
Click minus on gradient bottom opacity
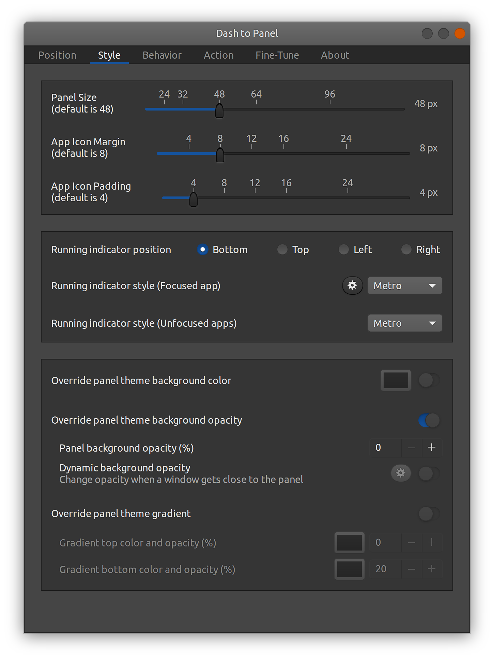tap(412, 569)
